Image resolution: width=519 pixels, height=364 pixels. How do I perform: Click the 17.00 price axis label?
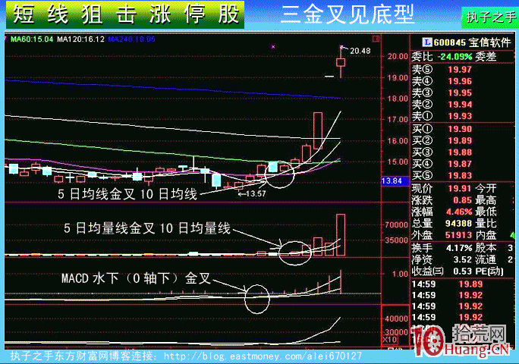[398, 120]
